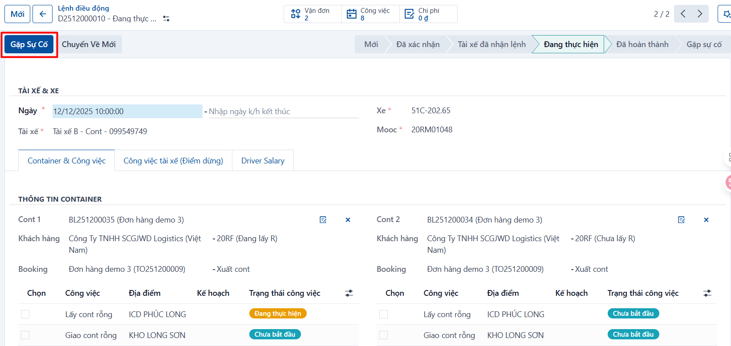
Task: Edit Cont 1 container record icon
Action: [x=323, y=220]
